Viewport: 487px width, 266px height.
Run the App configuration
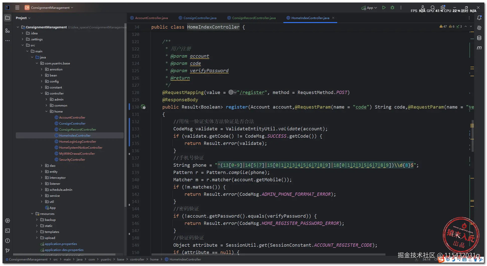coord(384,8)
